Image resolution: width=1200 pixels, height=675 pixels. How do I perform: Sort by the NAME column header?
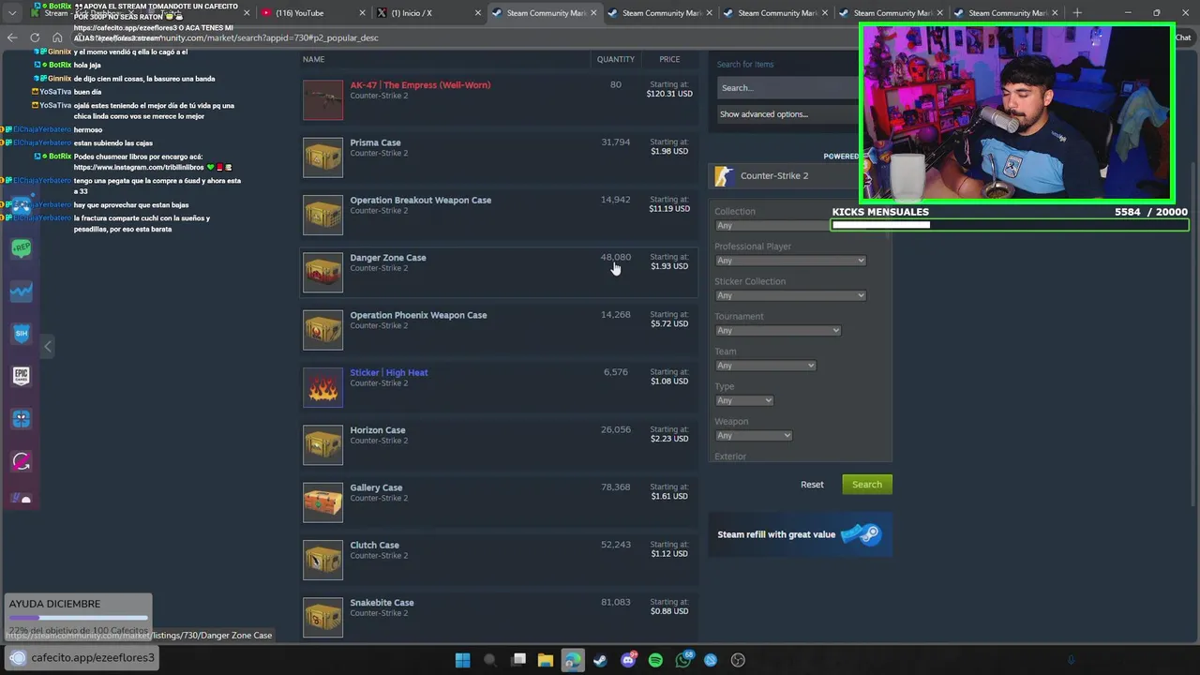(x=313, y=59)
